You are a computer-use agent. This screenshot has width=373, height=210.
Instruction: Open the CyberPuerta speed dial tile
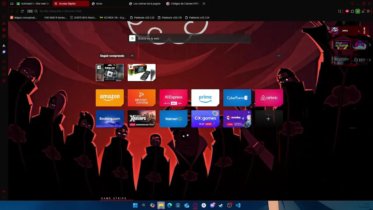(237, 98)
